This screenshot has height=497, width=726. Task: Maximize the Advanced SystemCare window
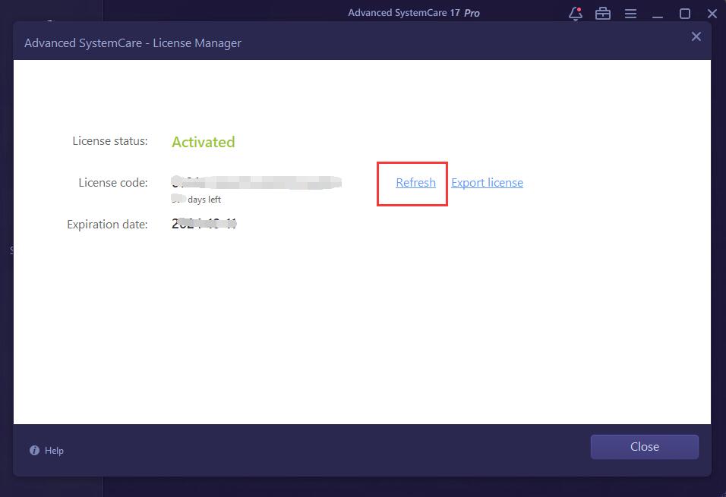pyautogui.click(x=685, y=14)
